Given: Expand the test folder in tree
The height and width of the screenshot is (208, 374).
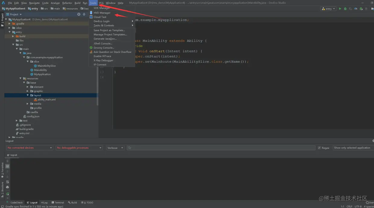Looking at the screenshot, I should click(x=17, y=120).
